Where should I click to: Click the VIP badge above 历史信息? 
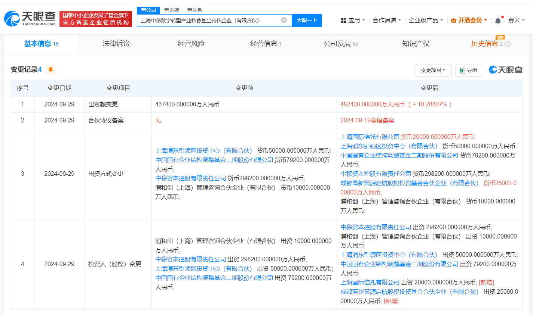pos(499,37)
